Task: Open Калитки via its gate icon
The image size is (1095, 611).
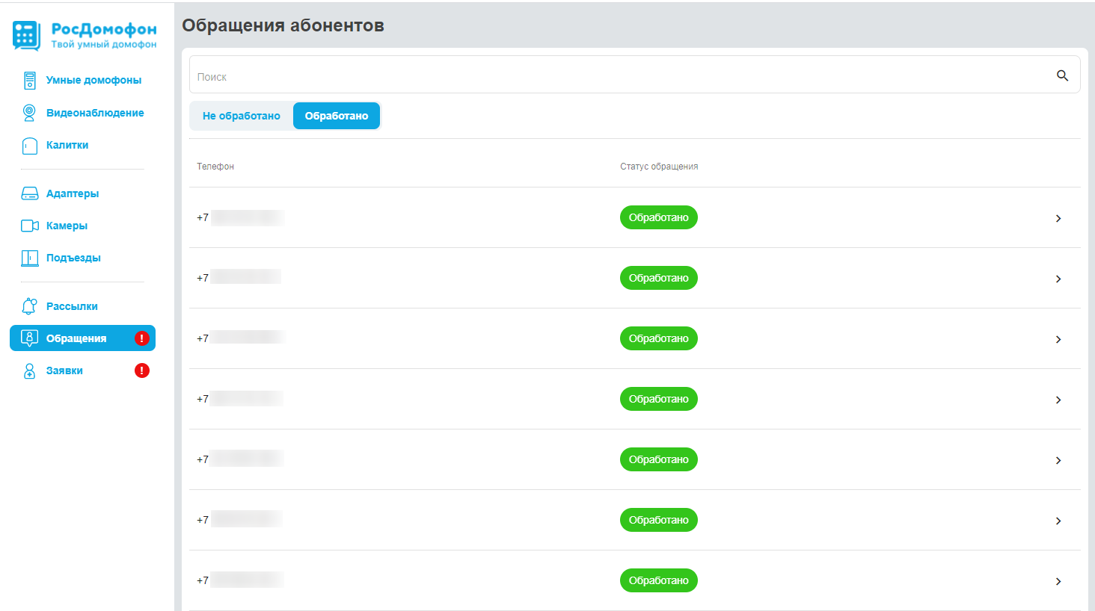Action: point(29,146)
